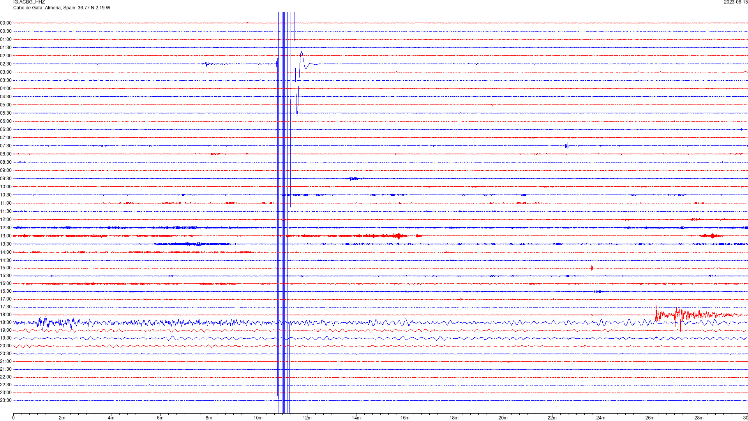
Task: Select the 03:30 time row label
Action: click(x=6, y=80)
